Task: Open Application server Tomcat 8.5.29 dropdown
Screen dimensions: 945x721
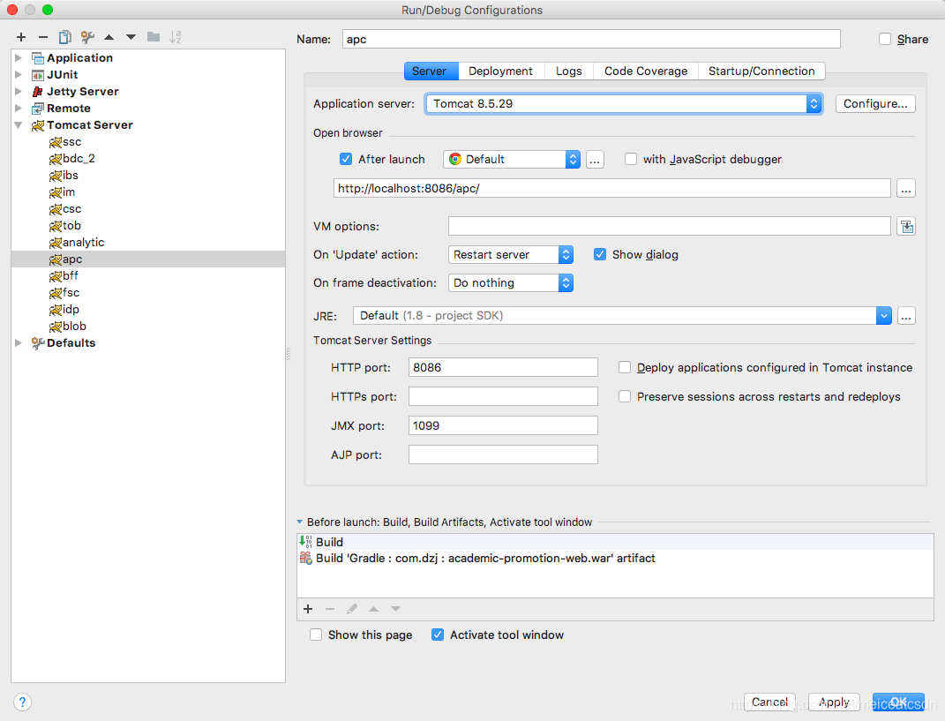Action: pos(624,103)
